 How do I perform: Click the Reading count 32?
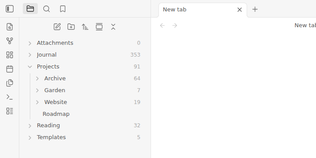137,126
